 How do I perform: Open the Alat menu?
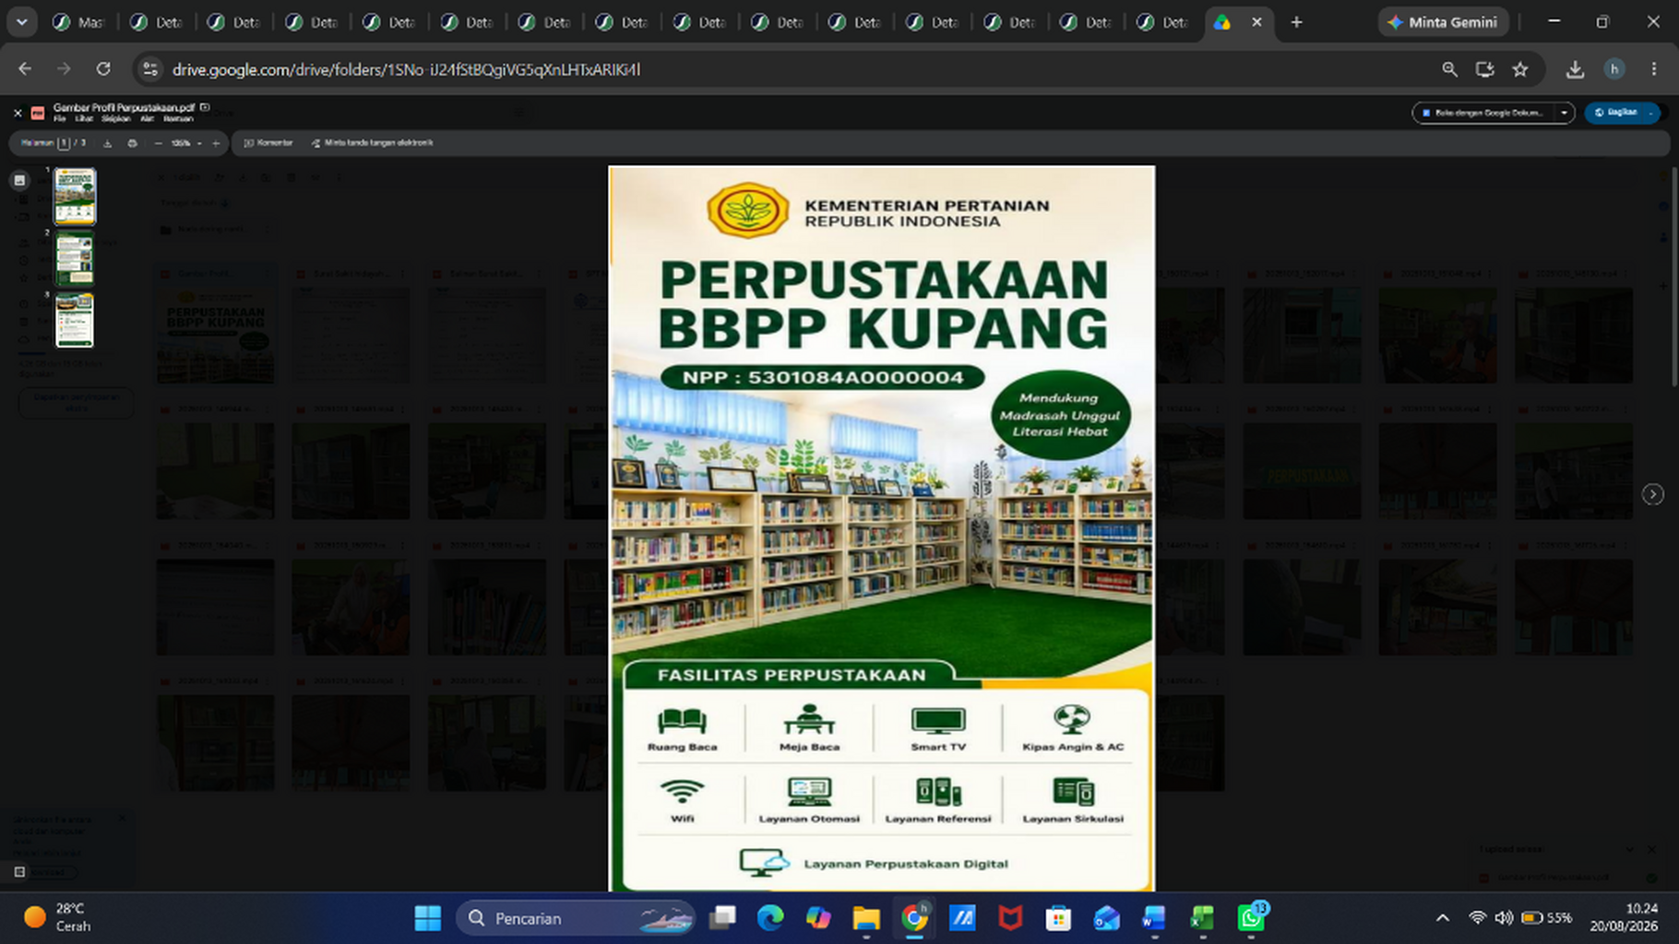click(147, 119)
